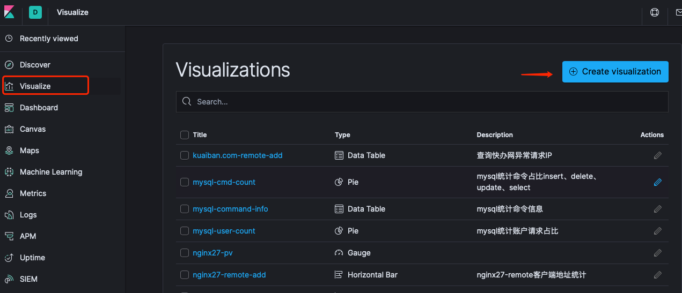The height and width of the screenshot is (293, 682).
Task: Go to Discover in the sidebar
Action: (35, 65)
